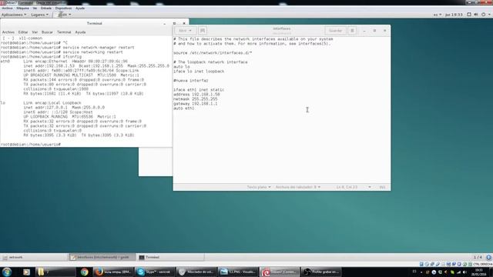Switch to 'interfaces' gedit entry in window list
Viewport: 493px width, 277px height.
coord(102,257)
